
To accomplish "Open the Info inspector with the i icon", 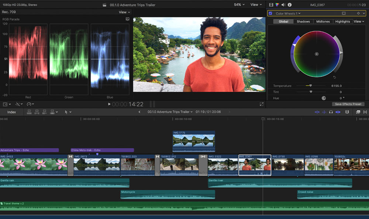I will (290, 4).
